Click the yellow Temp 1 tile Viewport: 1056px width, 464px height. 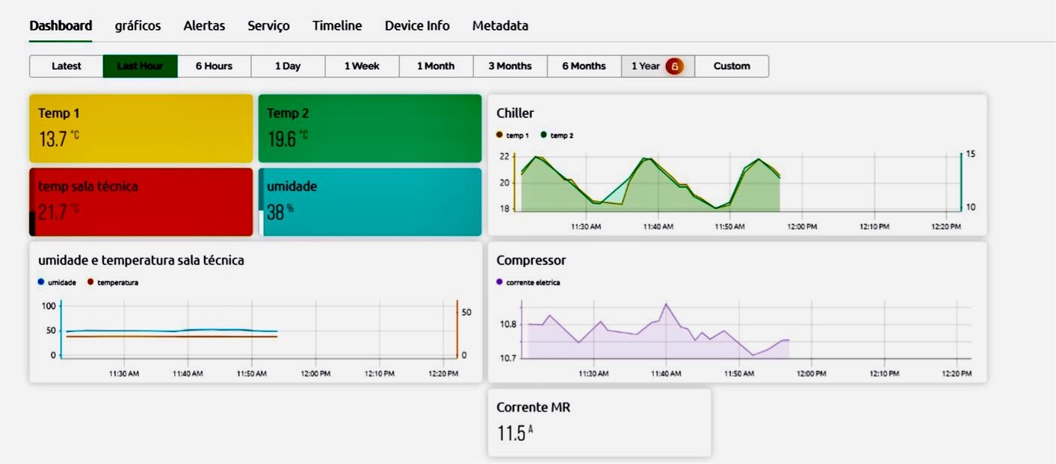(141, 128)
